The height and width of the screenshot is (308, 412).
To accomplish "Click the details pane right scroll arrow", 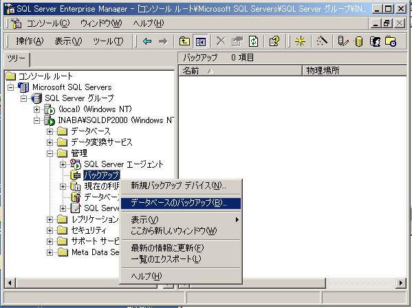I will click(401, 283).
